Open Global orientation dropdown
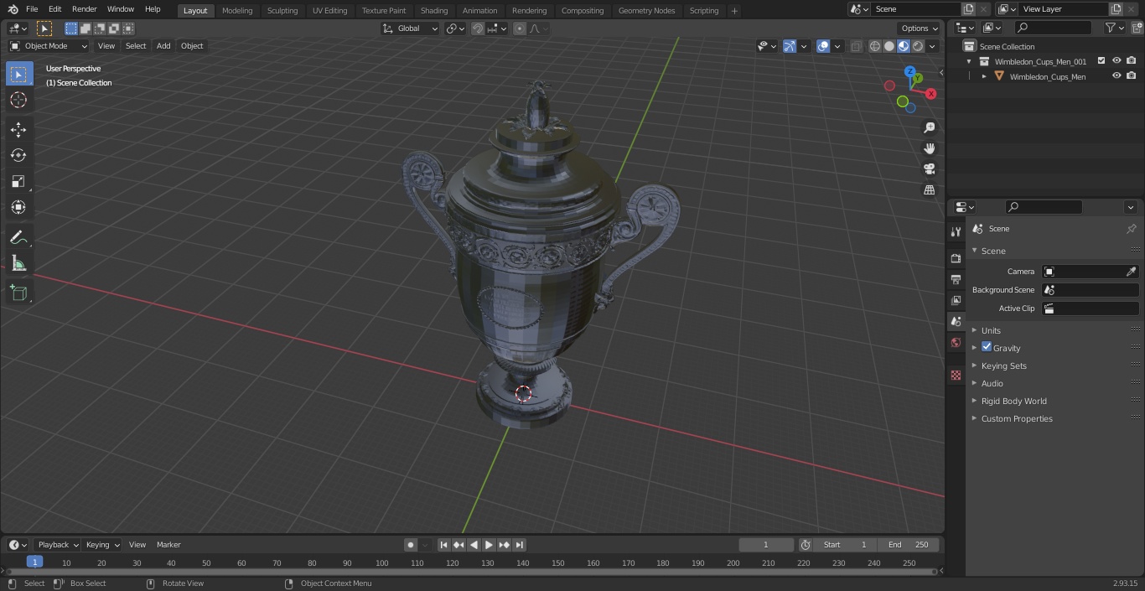The image size is (1145, 591). [410, 29]
